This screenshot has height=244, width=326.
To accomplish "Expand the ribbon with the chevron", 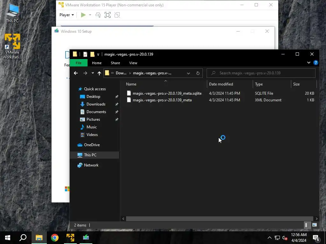I will [309, 63].
